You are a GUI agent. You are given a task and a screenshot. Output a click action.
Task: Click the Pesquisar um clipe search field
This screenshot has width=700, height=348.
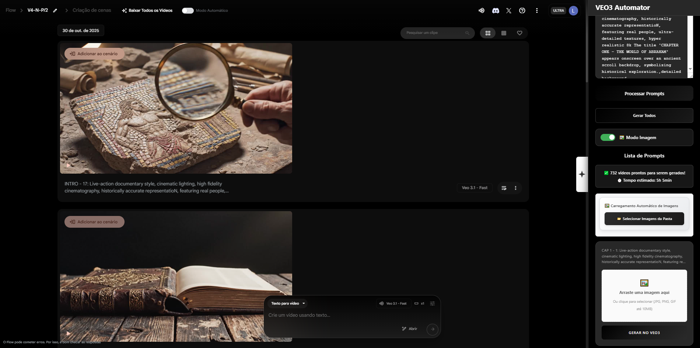[435, 33]
